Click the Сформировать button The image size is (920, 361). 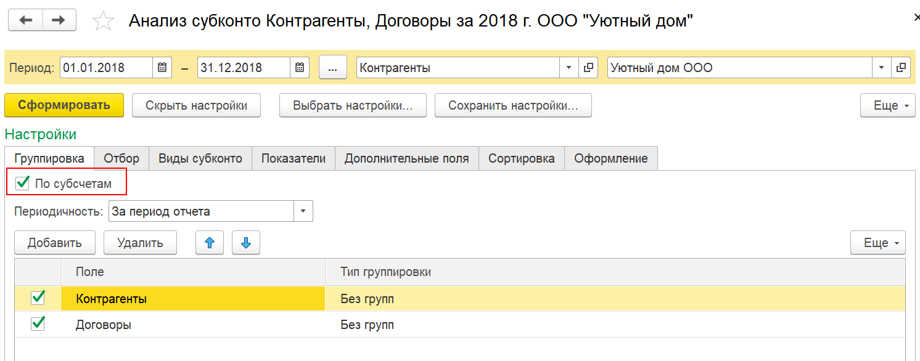[64, 105]
